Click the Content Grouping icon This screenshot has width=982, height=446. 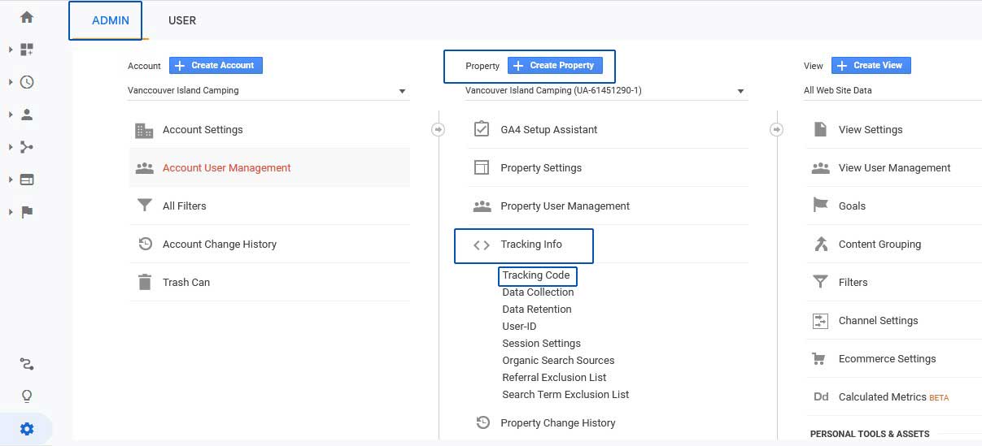click(820, 245)
